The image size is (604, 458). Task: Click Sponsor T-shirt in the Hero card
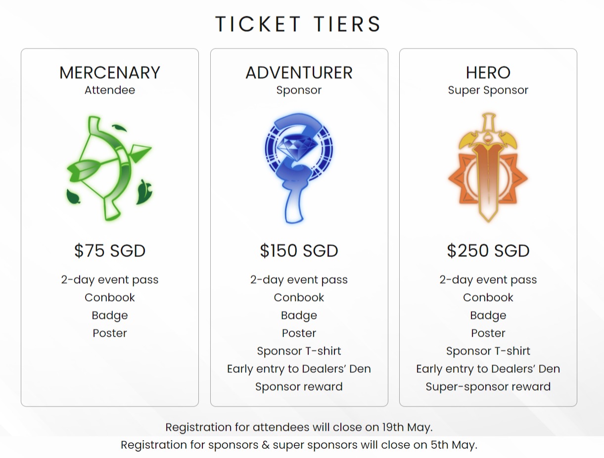[488, 351]
